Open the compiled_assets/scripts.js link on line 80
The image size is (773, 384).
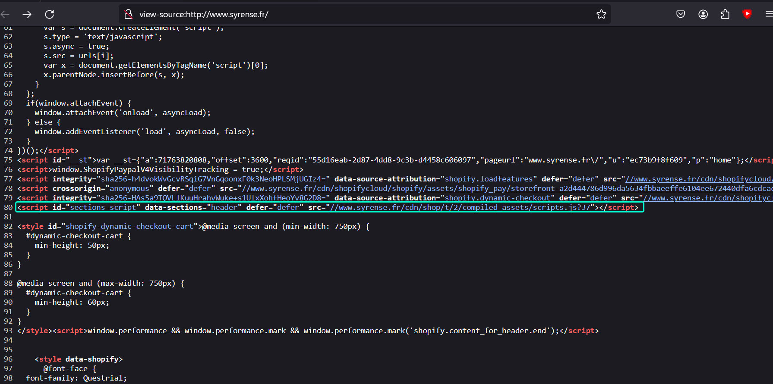pos(460,208)
